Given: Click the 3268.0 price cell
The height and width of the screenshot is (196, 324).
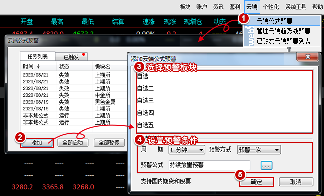Looking at the screenshot, I should pos(83,187).
